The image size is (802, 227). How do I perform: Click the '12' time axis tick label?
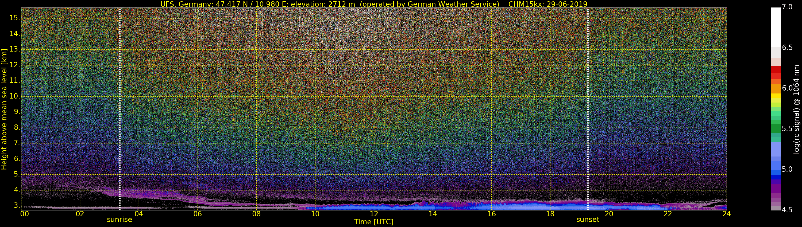point(374,214)
